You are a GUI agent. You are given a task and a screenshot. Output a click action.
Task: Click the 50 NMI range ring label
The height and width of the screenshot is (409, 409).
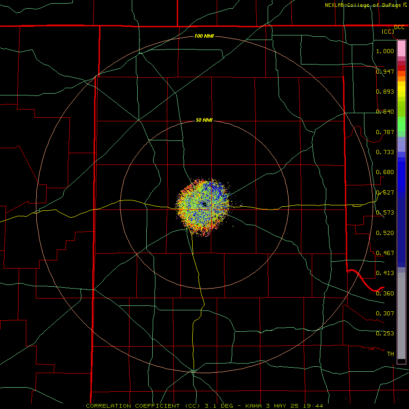click(204, 120)
